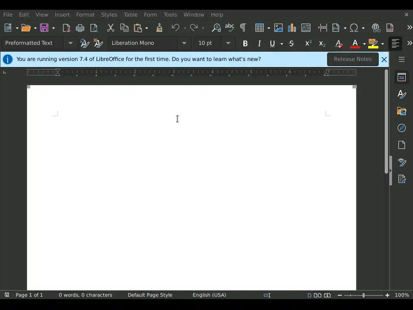The image size is (413, 310).
Task: Cut selection with the scissors icon
Action: click(111, 28)
